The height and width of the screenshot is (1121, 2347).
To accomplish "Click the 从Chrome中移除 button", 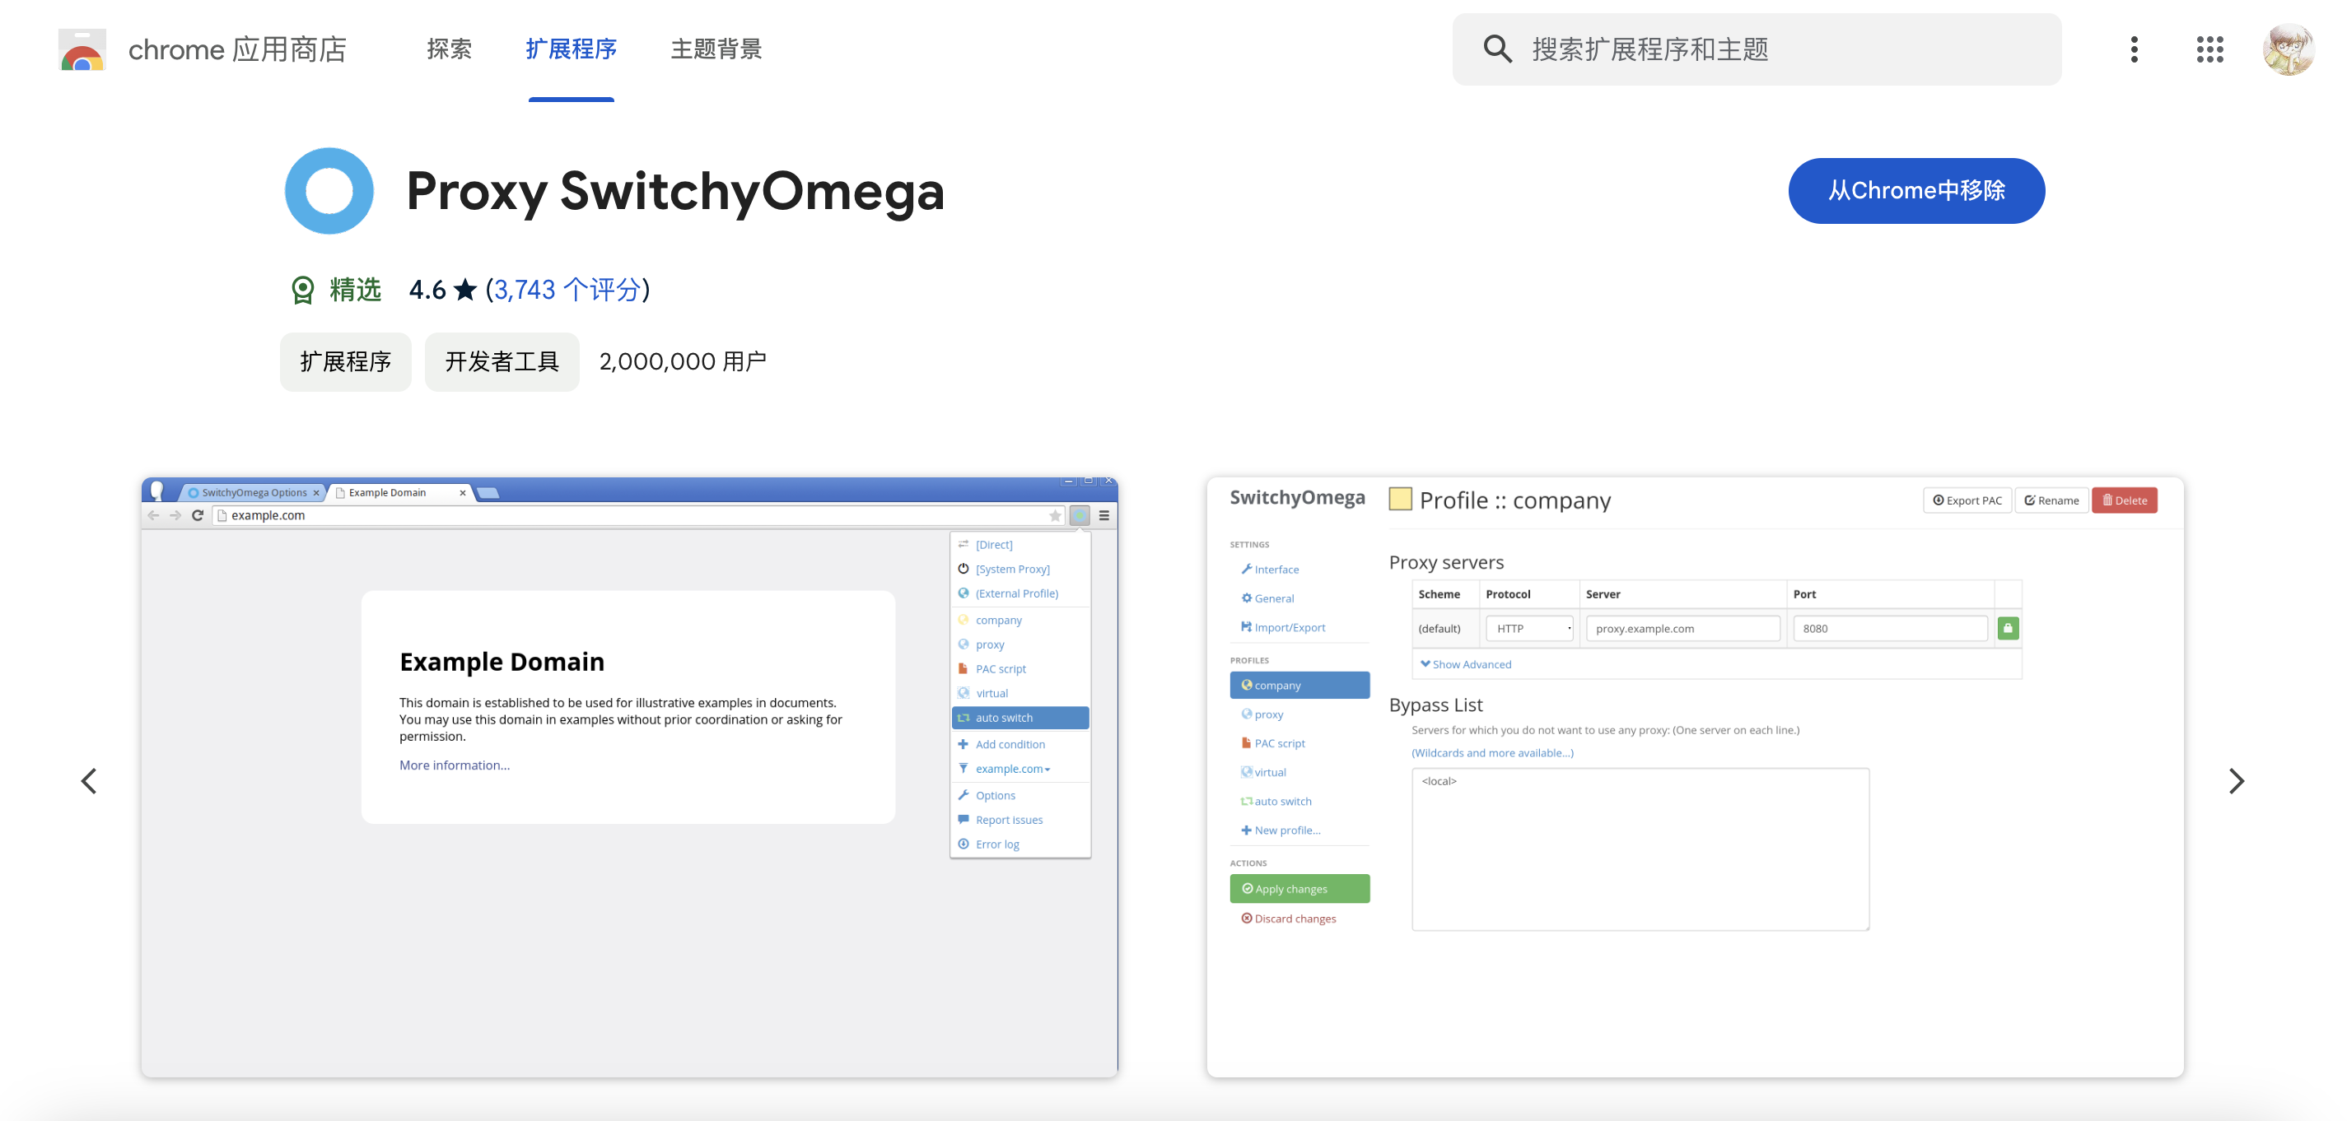I will 1916,190.
